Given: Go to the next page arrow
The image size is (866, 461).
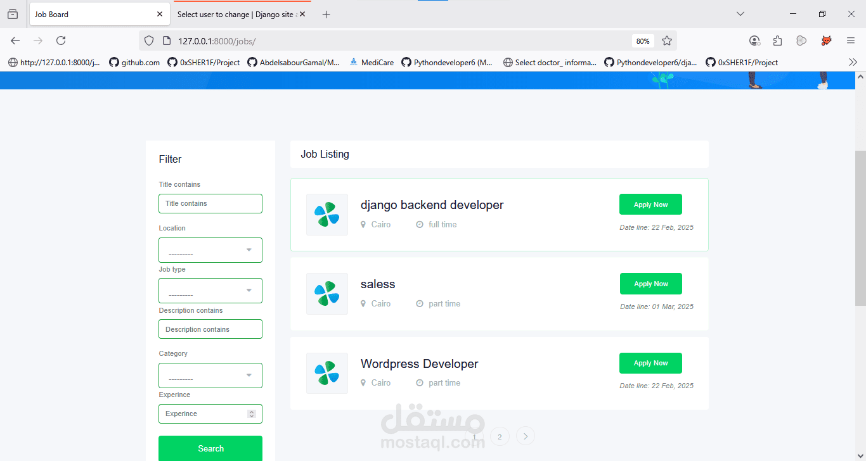Looking at the screenshot, I should point(526,436).
